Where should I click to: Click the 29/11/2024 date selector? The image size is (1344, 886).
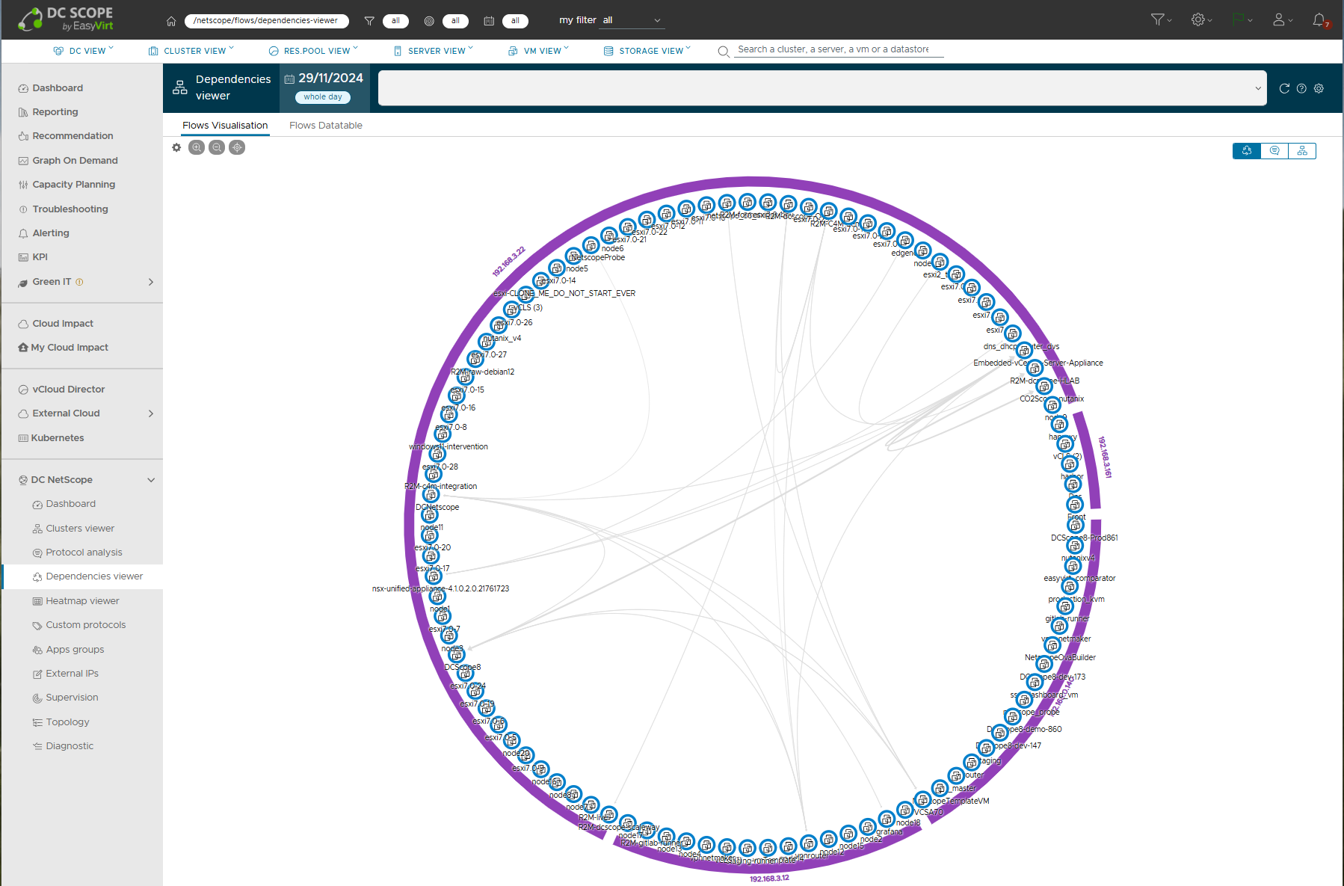pos(330,79)
